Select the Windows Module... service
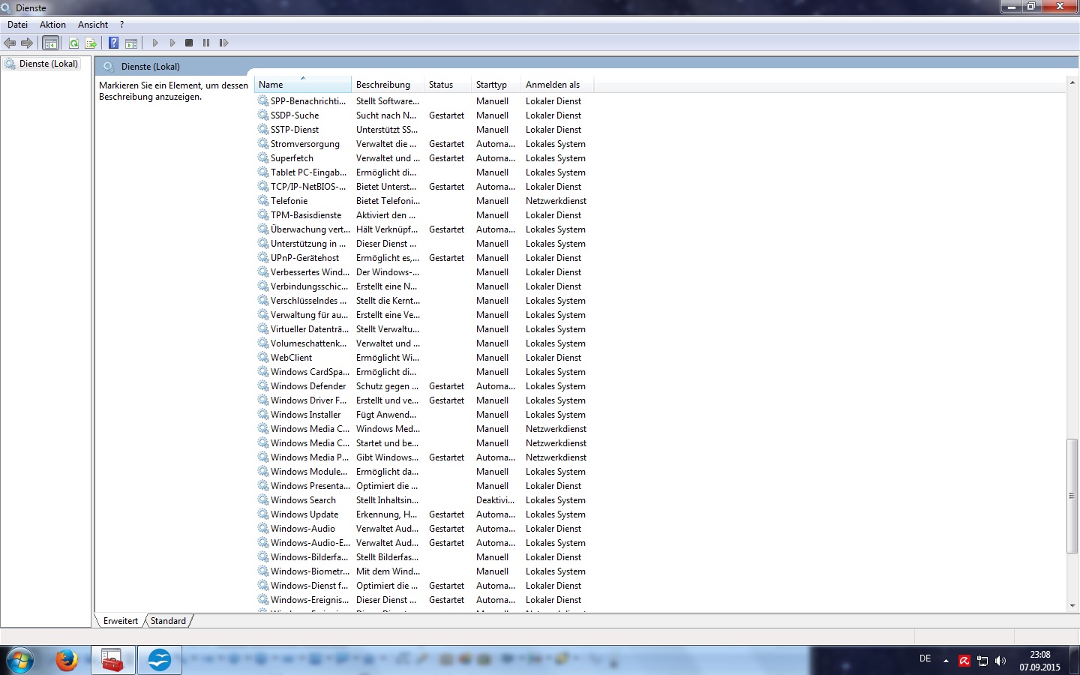The height and width of the screenshot is (675, 1080). tap(309, 471)
